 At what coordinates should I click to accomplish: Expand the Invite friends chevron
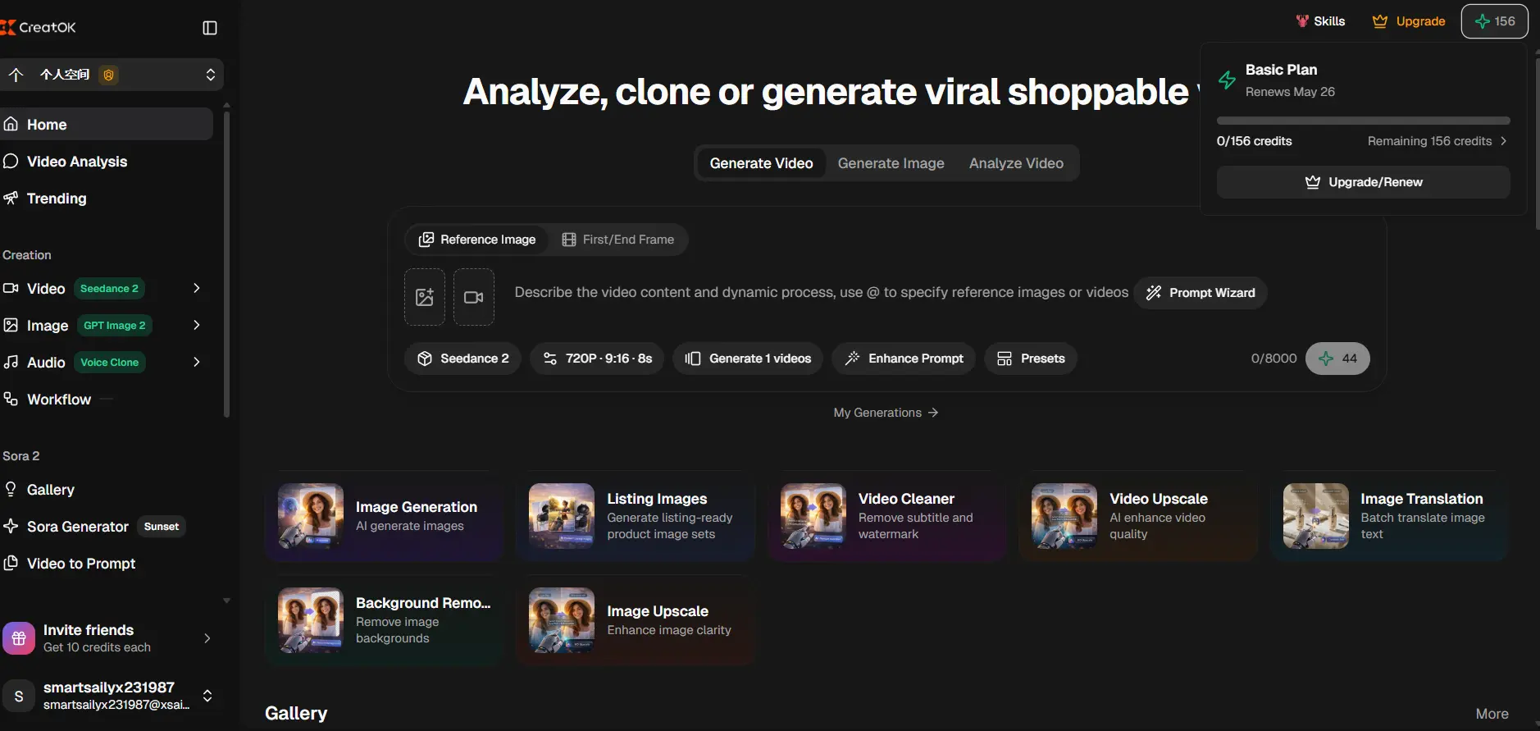pyautogui.click(x=207, y=638)
